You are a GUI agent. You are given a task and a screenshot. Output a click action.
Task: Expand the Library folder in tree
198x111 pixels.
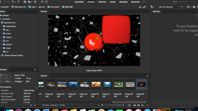coord(2,37)
